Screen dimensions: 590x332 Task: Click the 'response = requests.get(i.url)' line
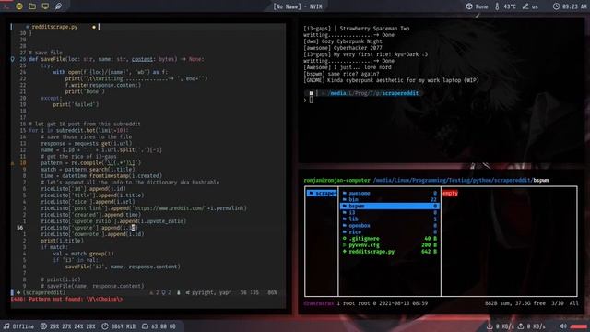(86, 144)
